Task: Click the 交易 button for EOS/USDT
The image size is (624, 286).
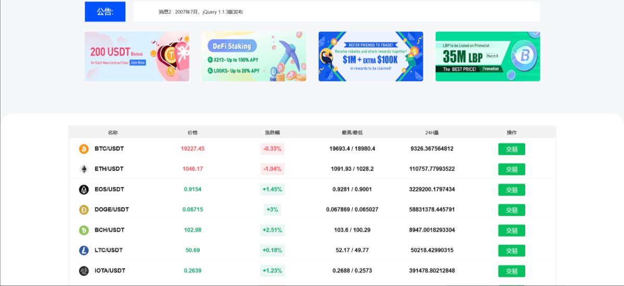Action: [512, 189]
